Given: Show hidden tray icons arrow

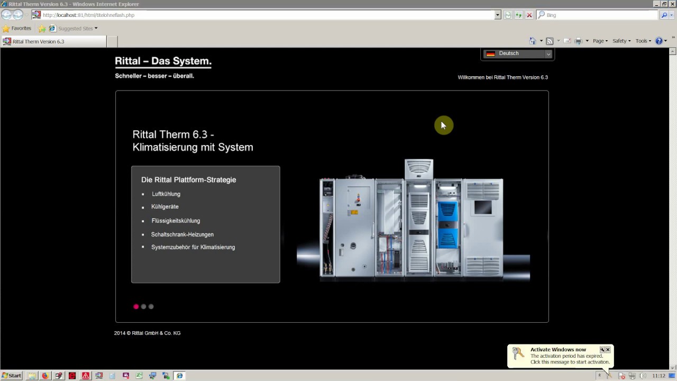Looking at the screenshot, I should click(599, 376).
